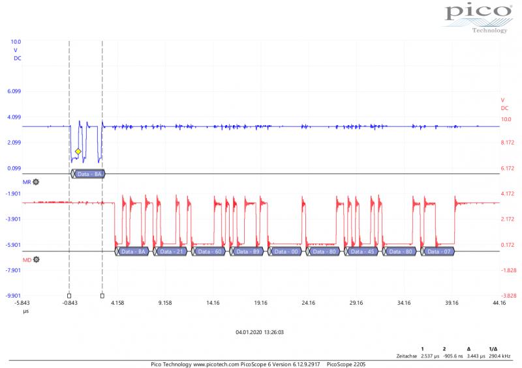Select the yellow diamond trigger marker
Image resolution: width=522 pixels, height=368 pixels.
[78, 151]
